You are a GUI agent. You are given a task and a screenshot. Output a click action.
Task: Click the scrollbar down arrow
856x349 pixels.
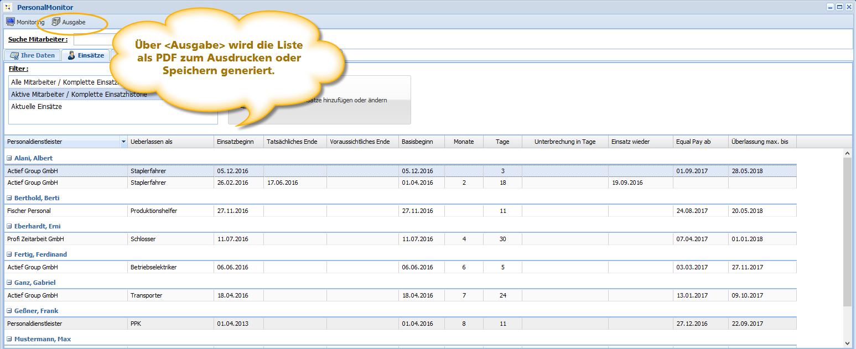[847, 343]
